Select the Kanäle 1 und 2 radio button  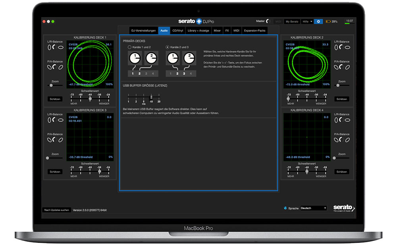click(x=130, y=47)
